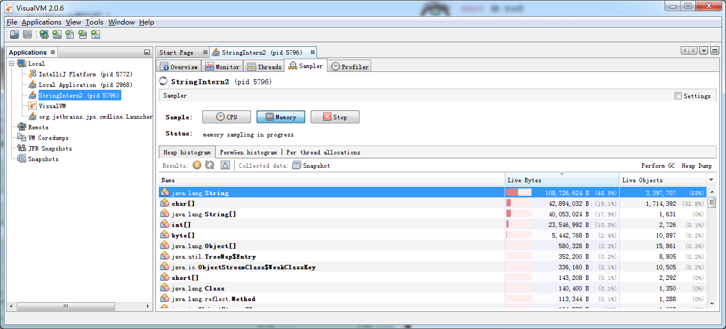The width and height of the screenshot is (726, 329).
Task: Select org.jetbrains.jps.cmdline.Launcher node
Action: click(x=90, y=117)
